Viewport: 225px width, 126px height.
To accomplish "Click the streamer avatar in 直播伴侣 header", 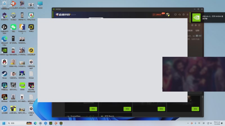I will (168, 15).
